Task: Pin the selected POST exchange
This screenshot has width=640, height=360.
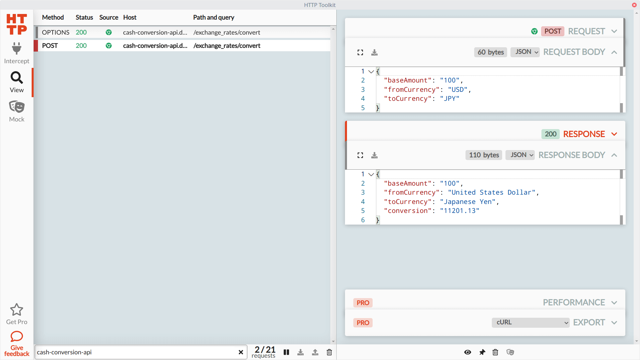Action: pos(481,352)
